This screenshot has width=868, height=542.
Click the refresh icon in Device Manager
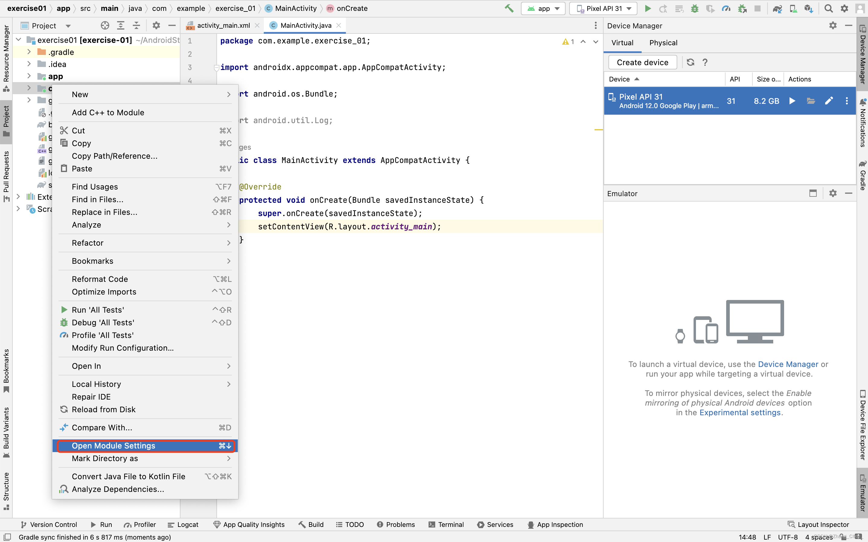pos(690,62)
